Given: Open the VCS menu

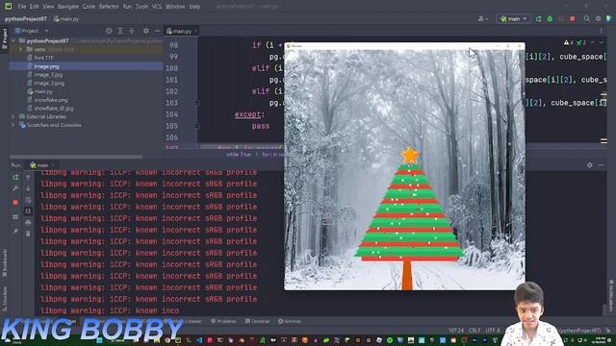Looking at the screenshot, I should [156, 7].
